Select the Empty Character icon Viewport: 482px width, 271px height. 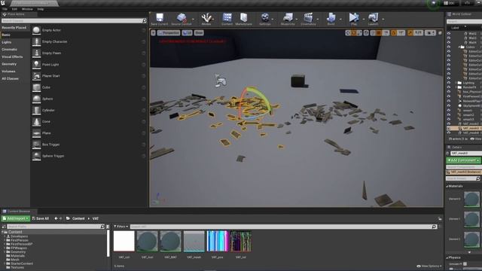pyautogui.click(x=36, y=41)
